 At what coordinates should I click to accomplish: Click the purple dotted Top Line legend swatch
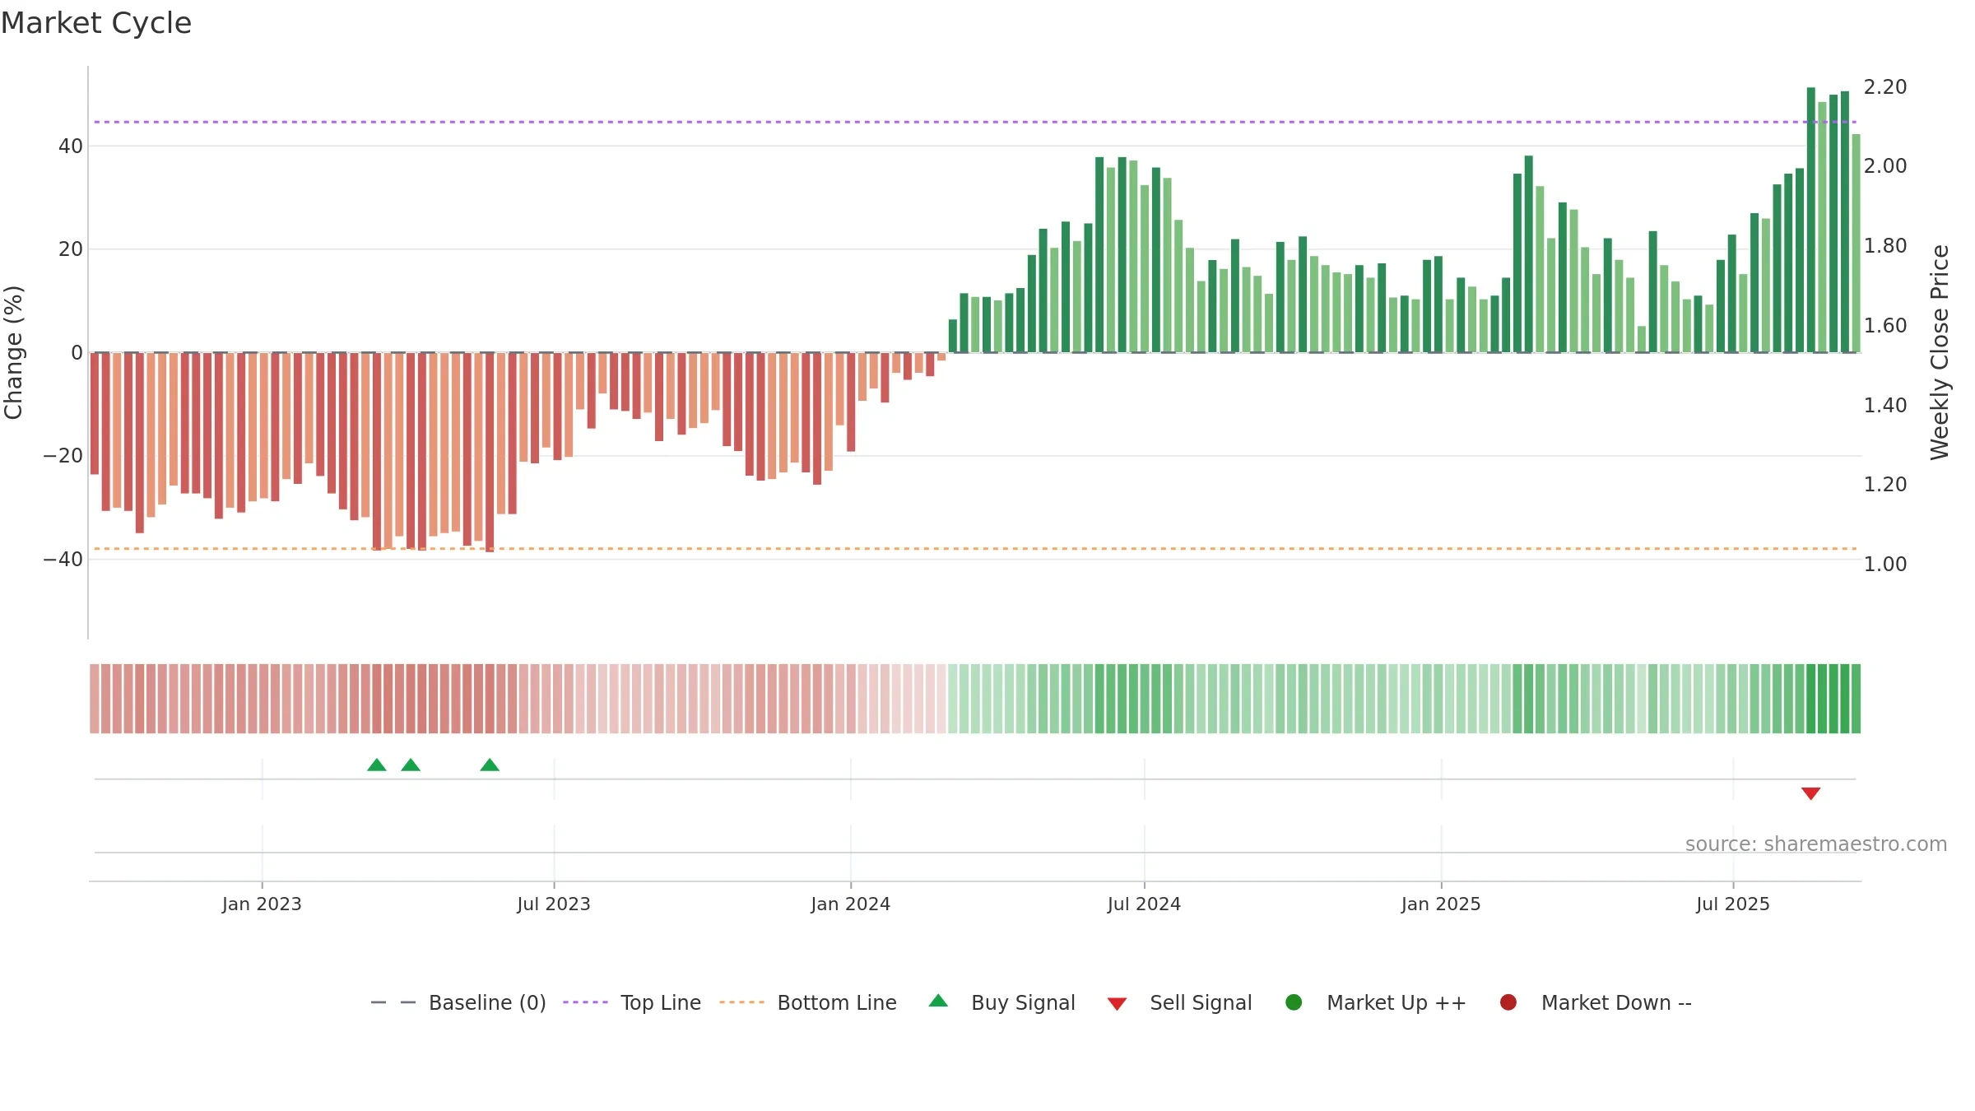coord(585,1002)
